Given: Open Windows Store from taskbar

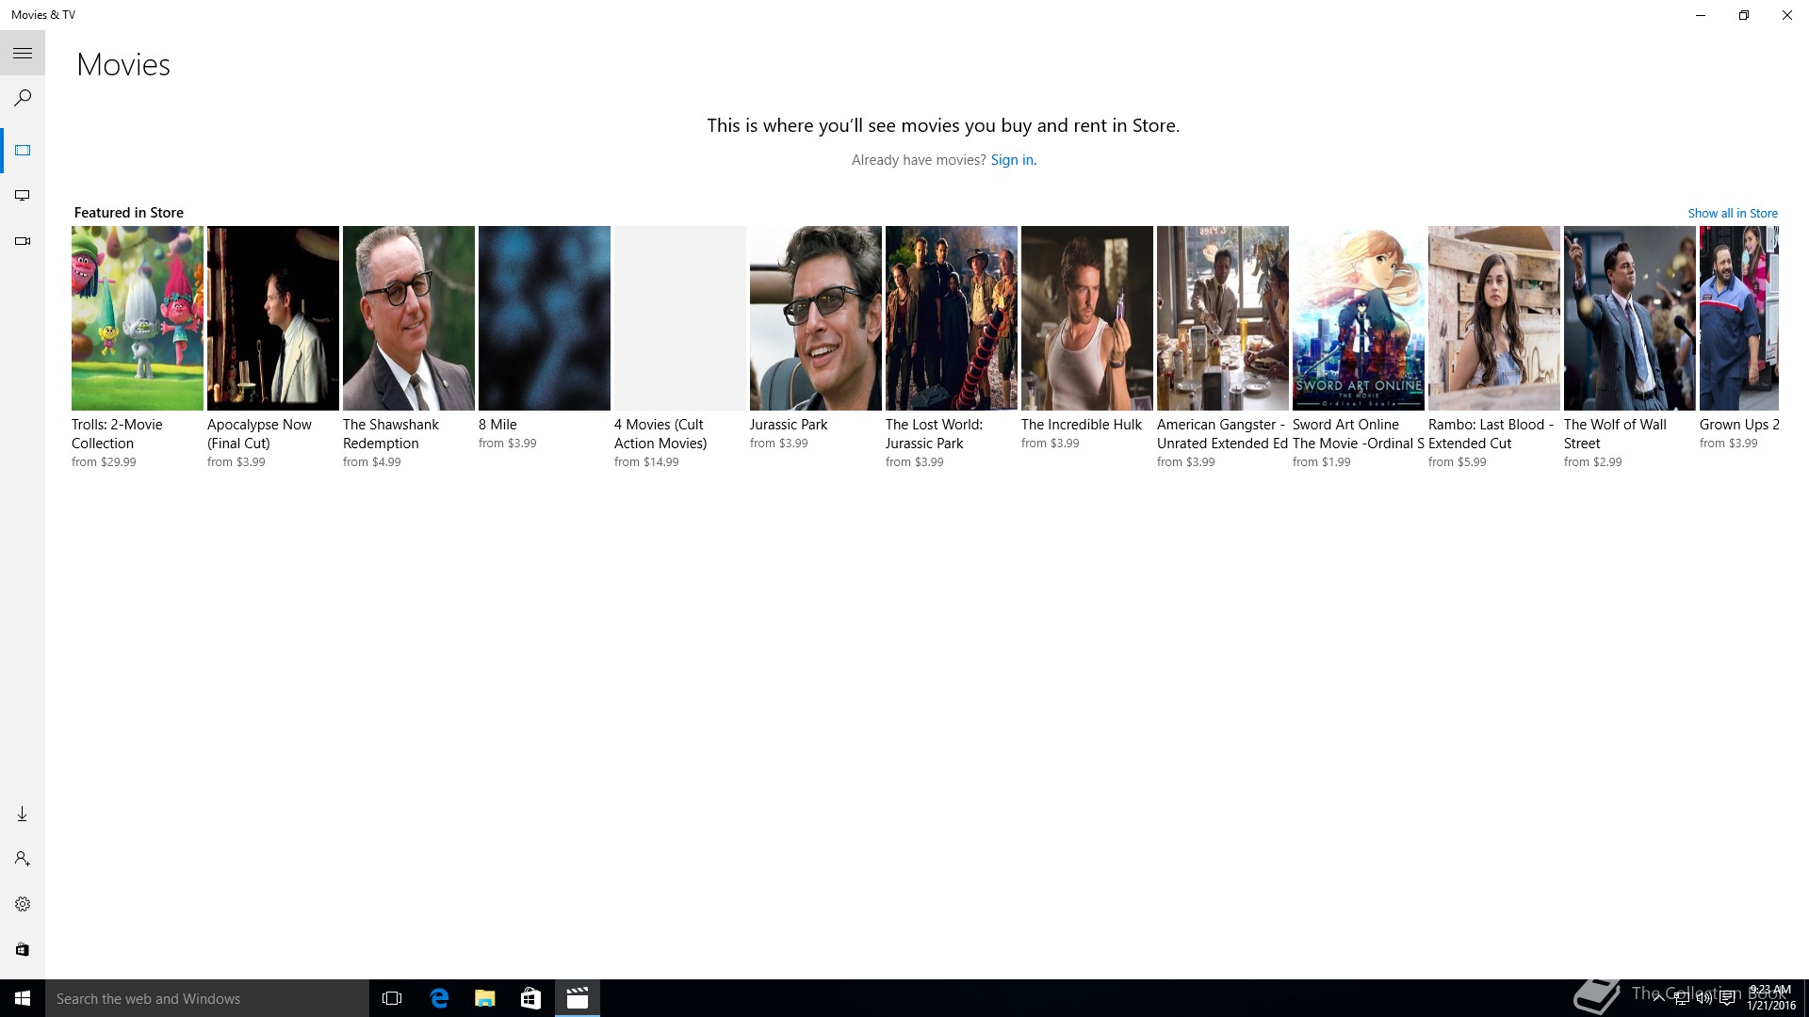Looking at the screenshot, I should point(530,998).
